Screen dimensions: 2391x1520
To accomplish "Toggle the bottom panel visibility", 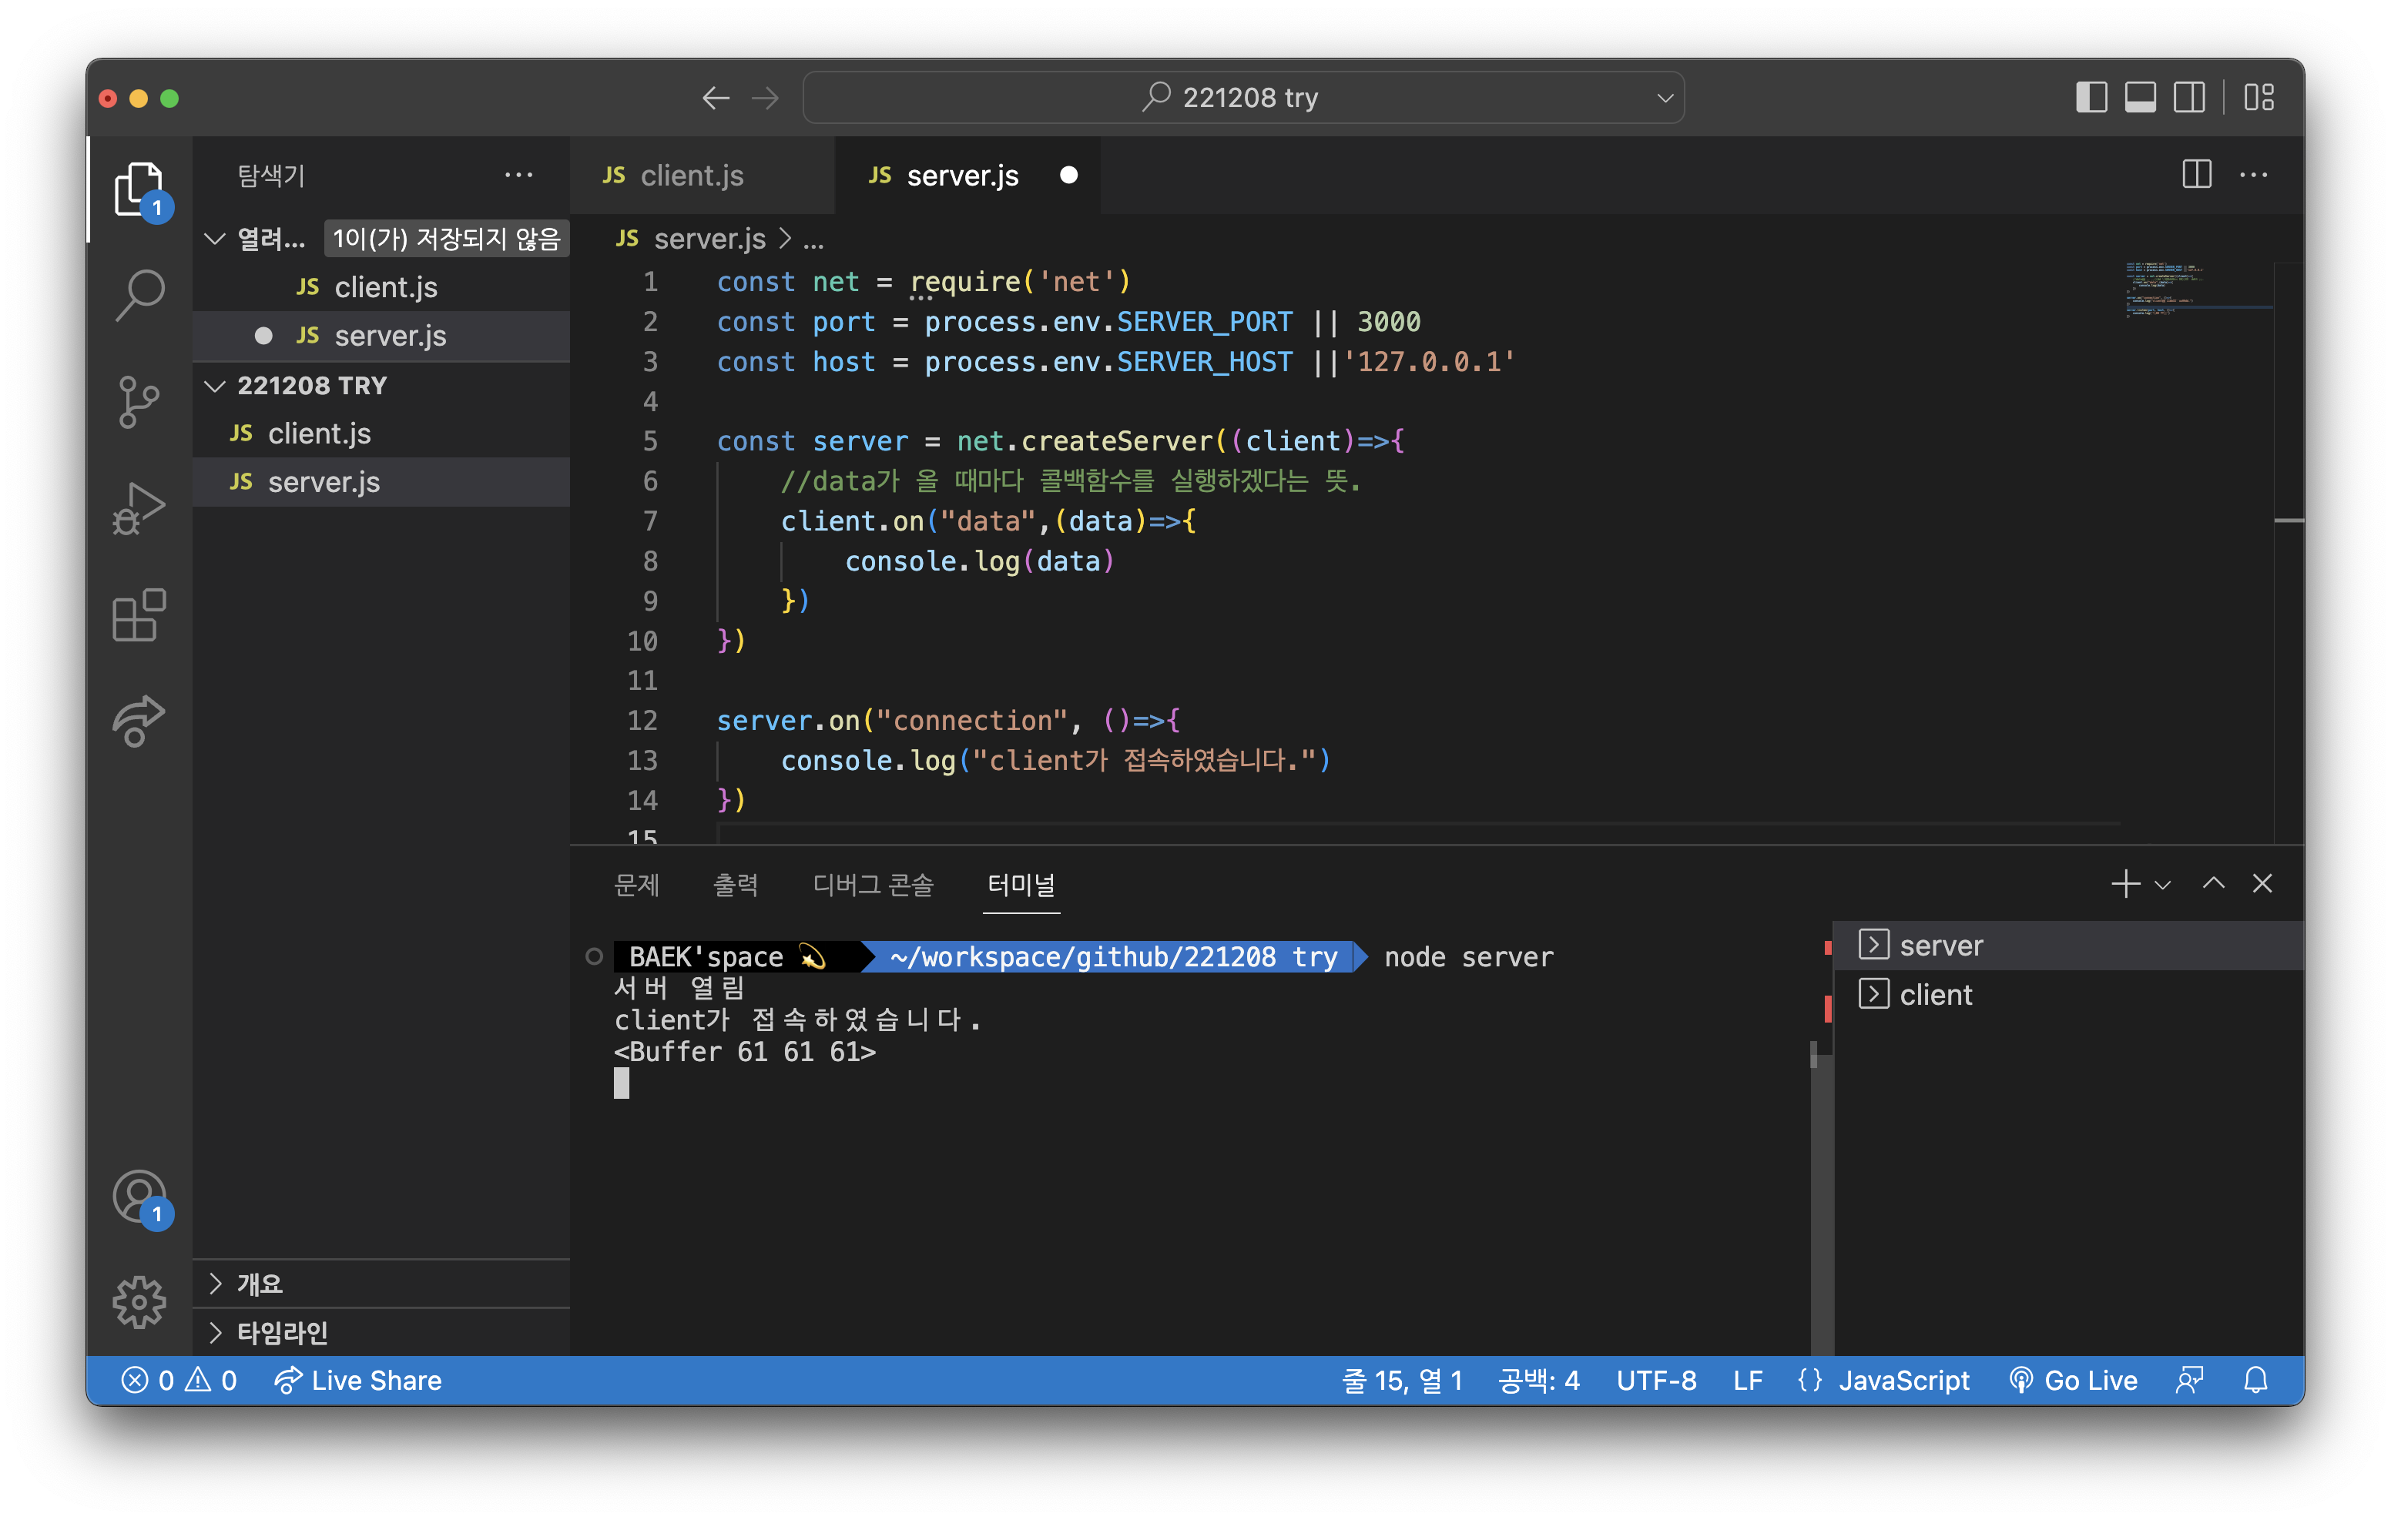I will coord(2140,97).
